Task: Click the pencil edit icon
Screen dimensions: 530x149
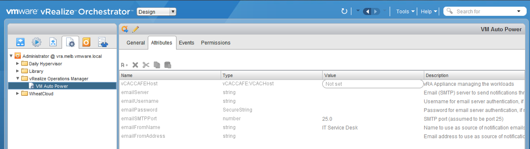Action: [135, 29]
